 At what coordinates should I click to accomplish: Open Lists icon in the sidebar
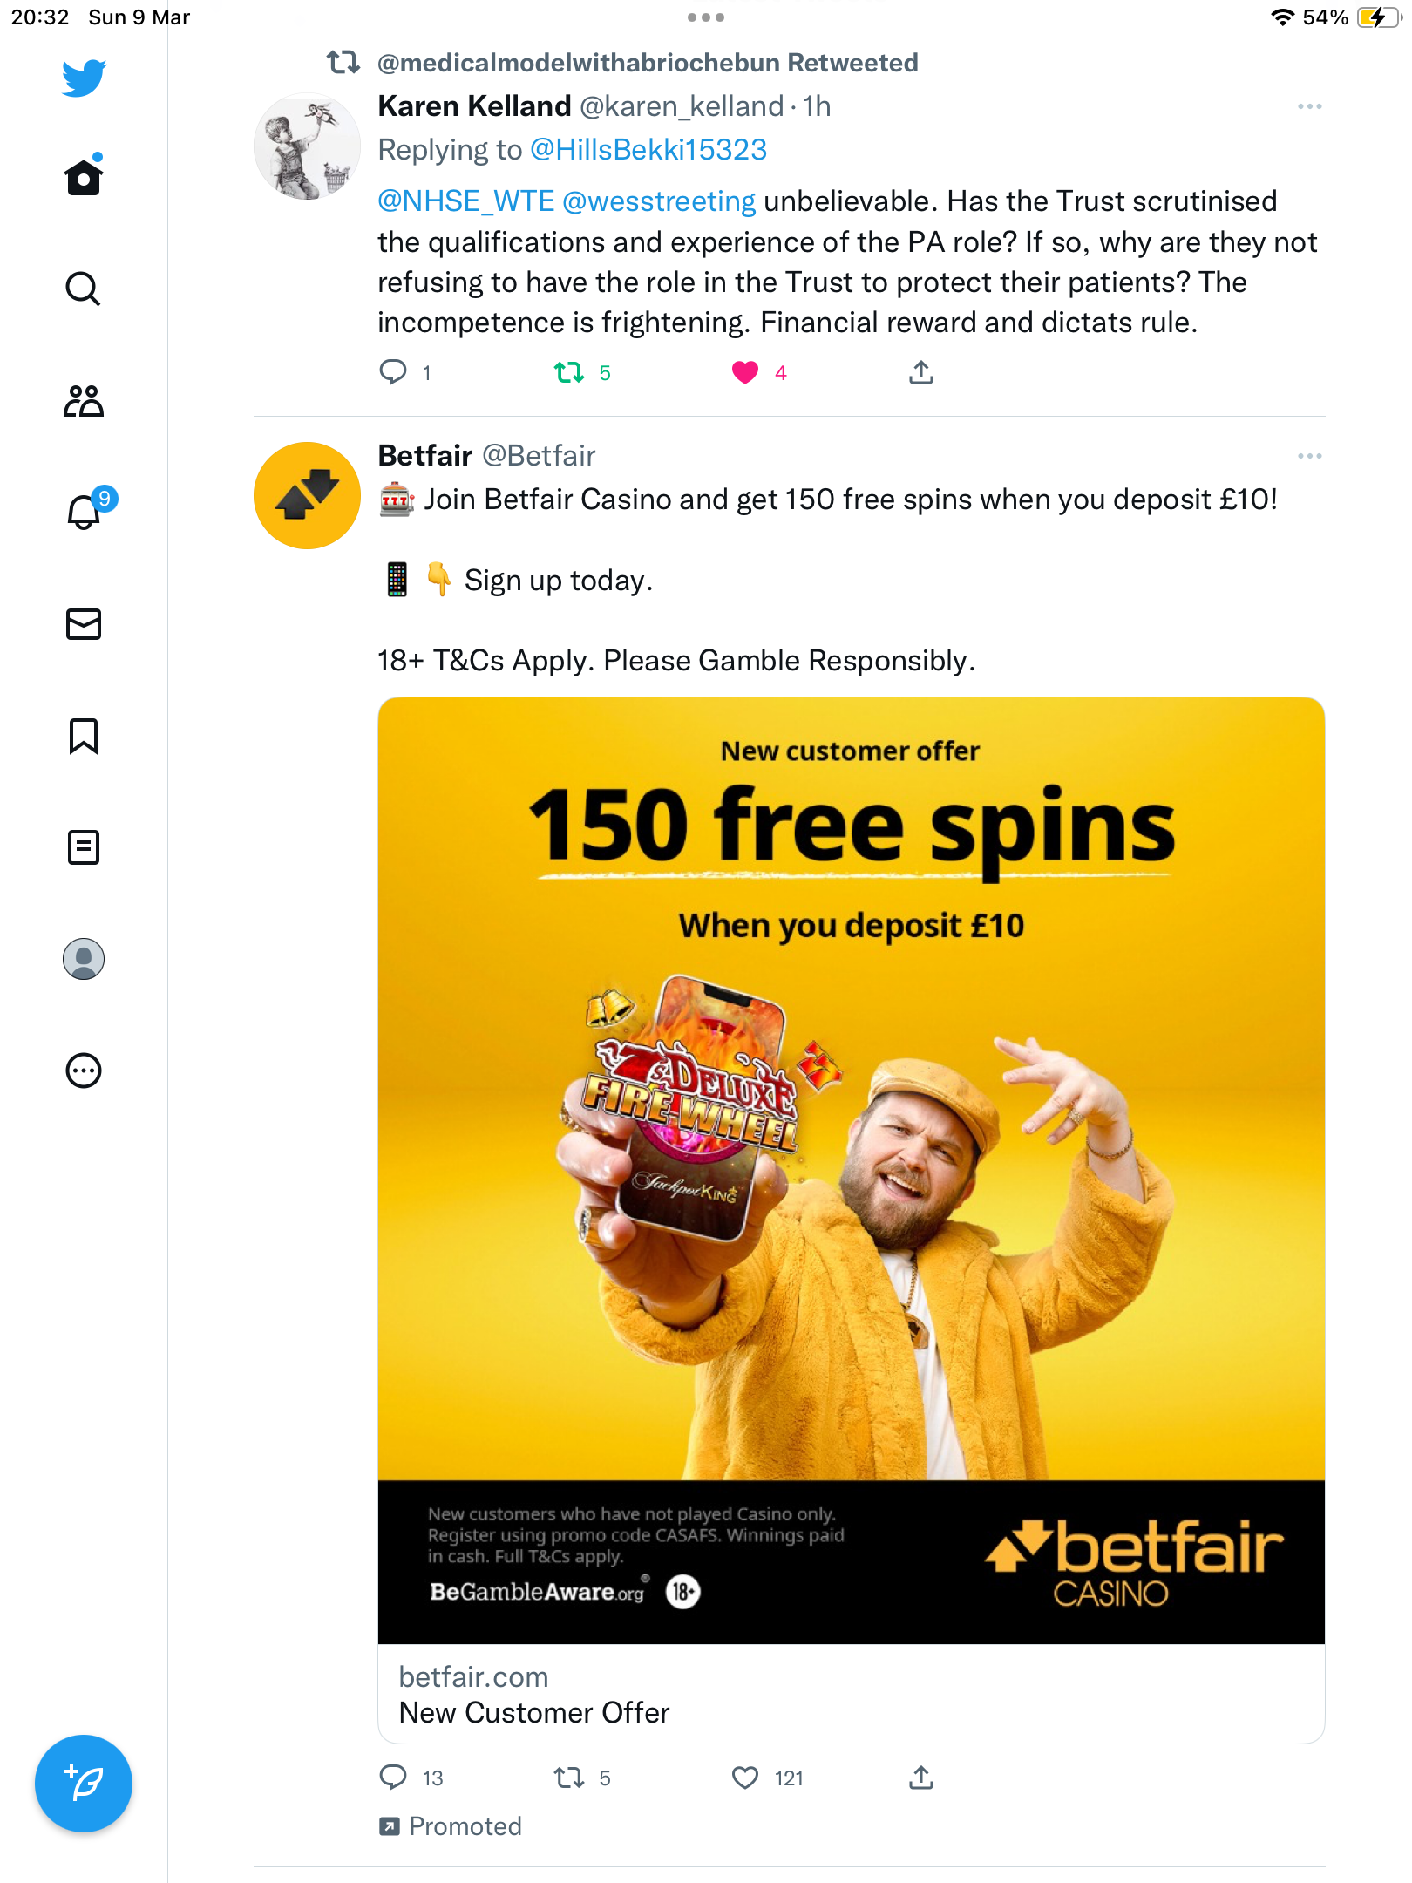84,847
